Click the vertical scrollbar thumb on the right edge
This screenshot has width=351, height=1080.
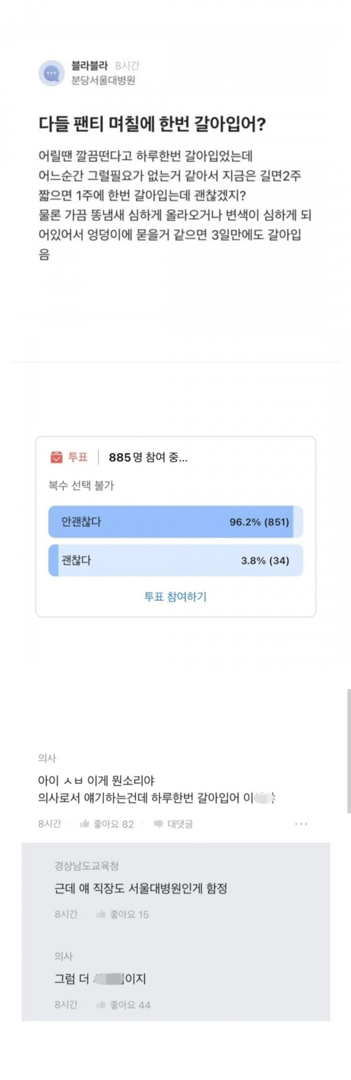tap(349, 751)
